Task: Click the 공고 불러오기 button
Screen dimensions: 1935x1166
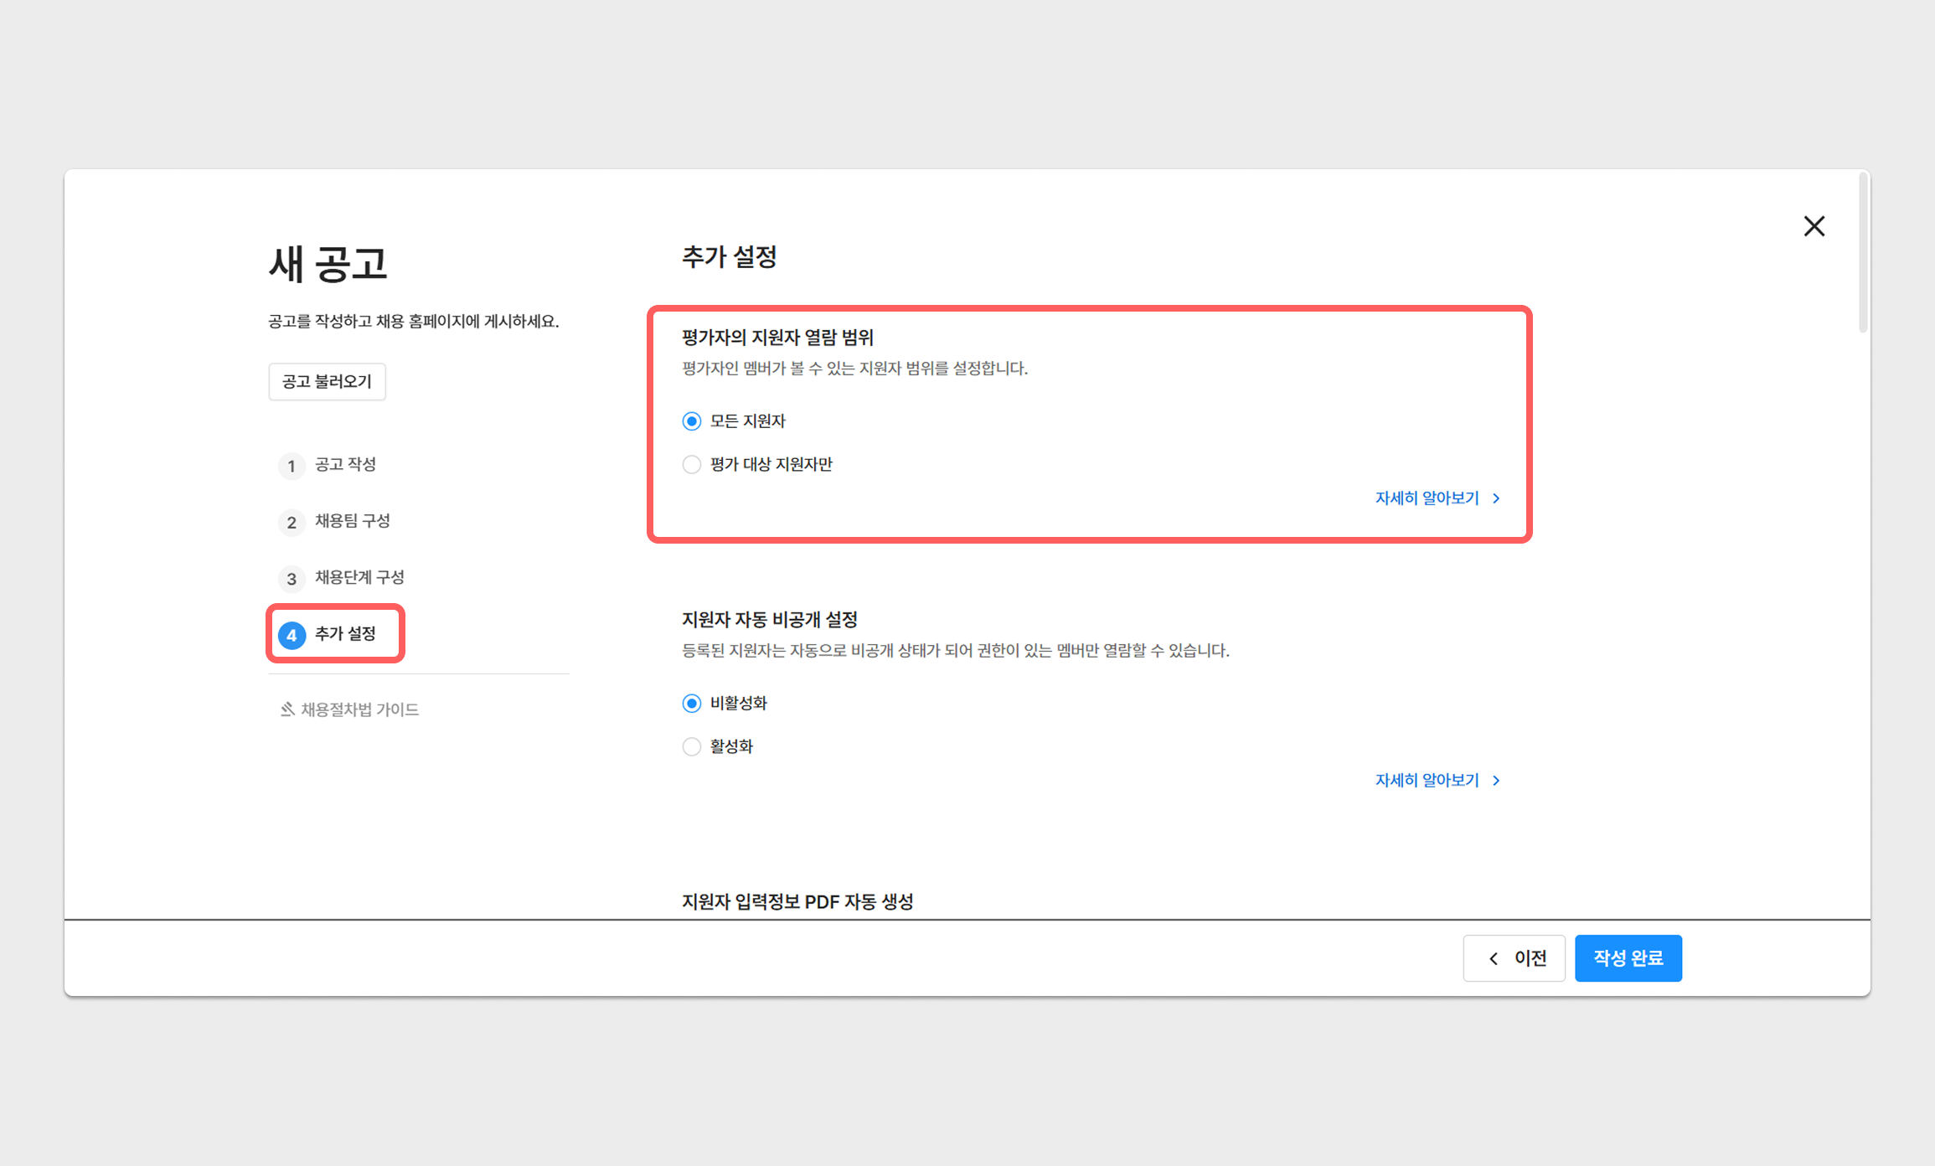Action: 327,382
